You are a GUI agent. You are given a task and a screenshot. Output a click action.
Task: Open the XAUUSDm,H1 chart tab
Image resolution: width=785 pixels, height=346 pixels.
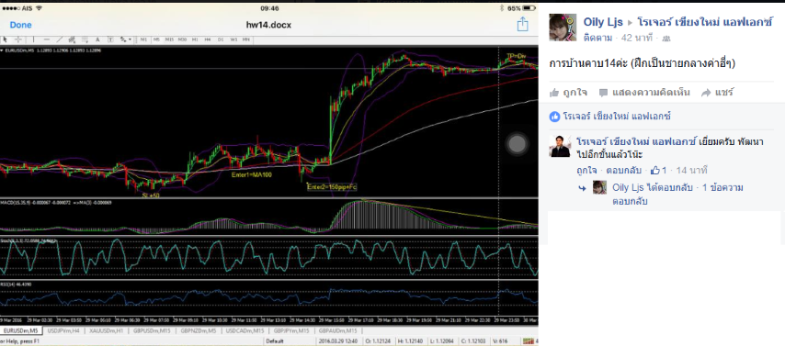(x=106, y=330)
